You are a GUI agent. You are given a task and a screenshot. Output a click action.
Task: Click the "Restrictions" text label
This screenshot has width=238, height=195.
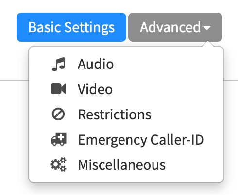pos(115,114)
